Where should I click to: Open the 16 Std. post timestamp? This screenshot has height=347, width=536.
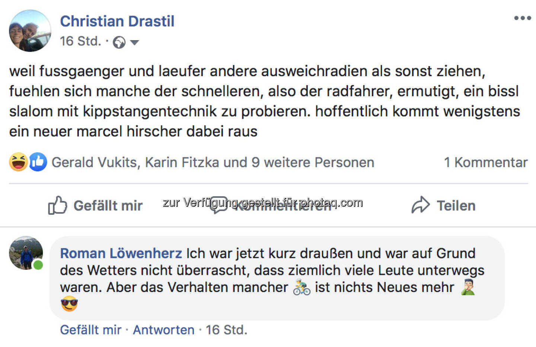pyautogui.click(x=80, y=41)
